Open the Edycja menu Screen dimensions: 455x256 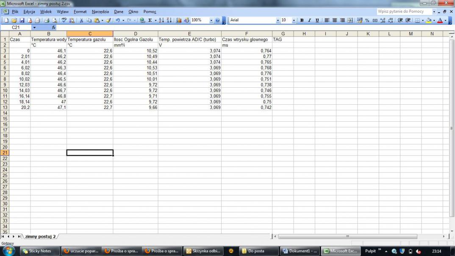[x=29, y=11]
